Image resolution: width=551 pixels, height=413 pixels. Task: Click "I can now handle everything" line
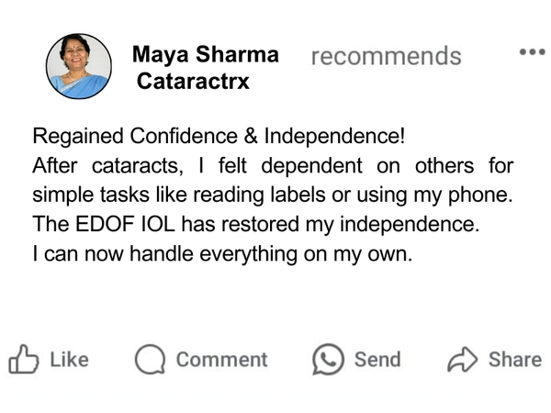(x=222, y=253)
